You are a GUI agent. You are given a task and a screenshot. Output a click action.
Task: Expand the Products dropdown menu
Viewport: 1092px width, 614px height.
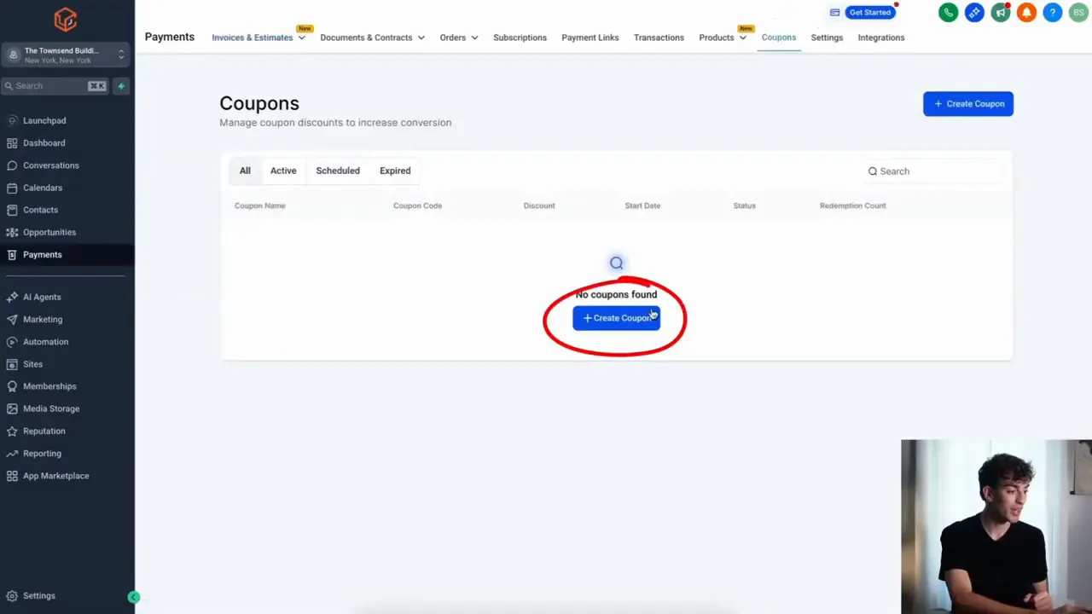click(723, 38)
